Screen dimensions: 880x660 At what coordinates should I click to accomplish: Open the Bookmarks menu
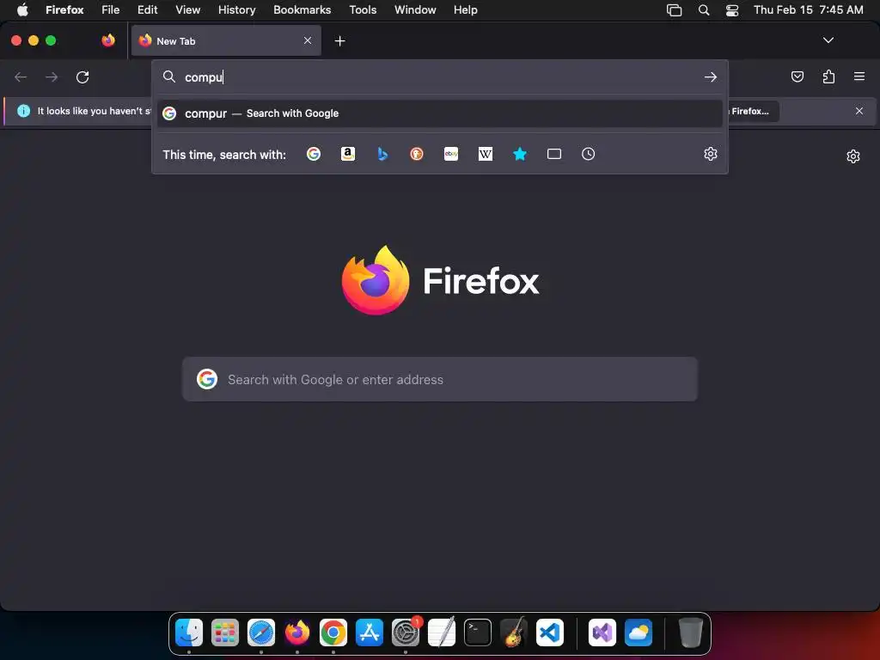pos(302,9)
